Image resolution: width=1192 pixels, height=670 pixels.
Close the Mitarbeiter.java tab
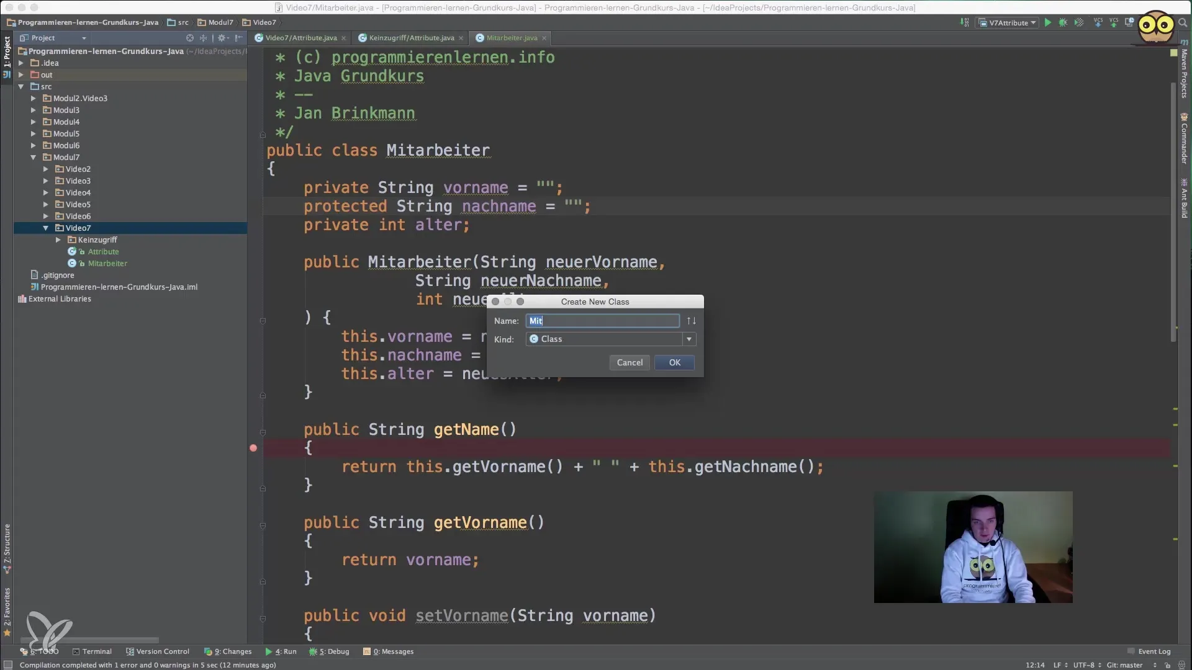pos(544,38)
